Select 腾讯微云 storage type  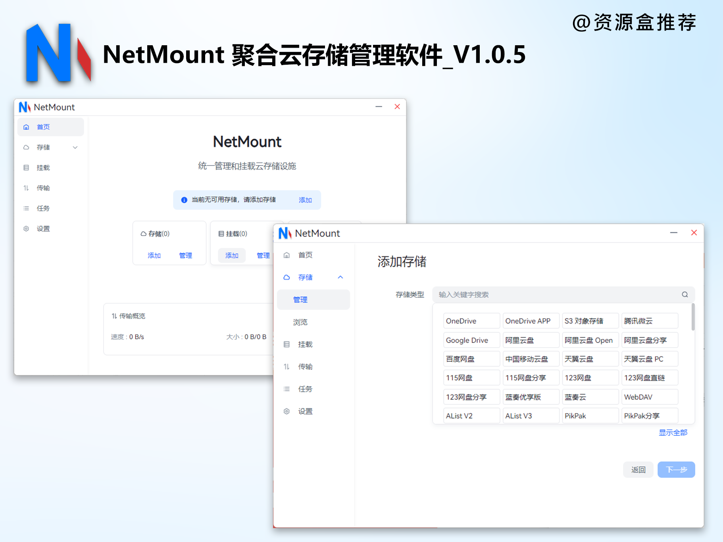coord(650,321)
